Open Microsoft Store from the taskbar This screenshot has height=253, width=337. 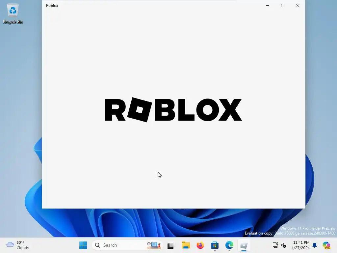point(215,245)
